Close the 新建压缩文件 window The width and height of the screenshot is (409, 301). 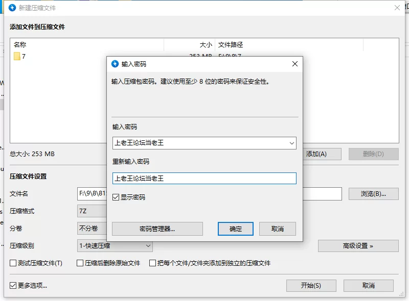pyautogui.click(x=397, y=8)
